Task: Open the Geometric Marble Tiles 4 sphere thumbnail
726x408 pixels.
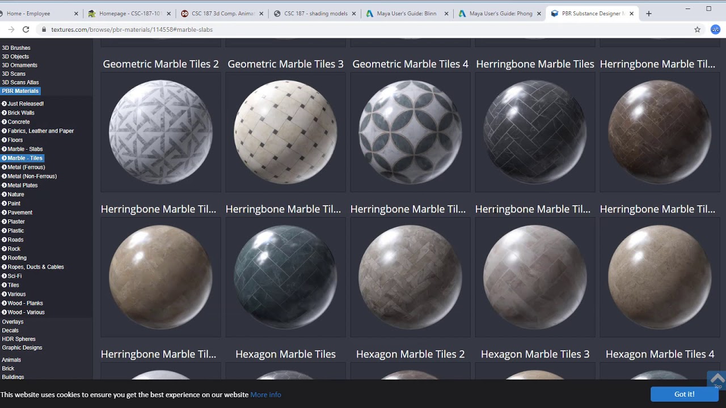Action: click(410, 132)
